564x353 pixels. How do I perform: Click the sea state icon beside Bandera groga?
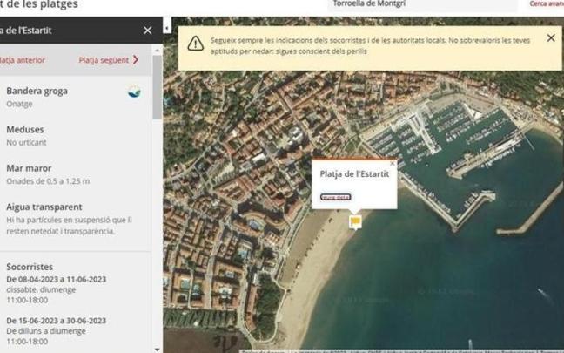tap(134, 92)
